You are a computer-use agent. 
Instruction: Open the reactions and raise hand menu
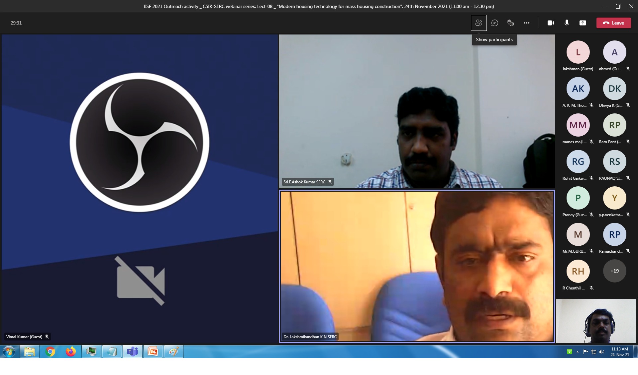pos(510,23)
